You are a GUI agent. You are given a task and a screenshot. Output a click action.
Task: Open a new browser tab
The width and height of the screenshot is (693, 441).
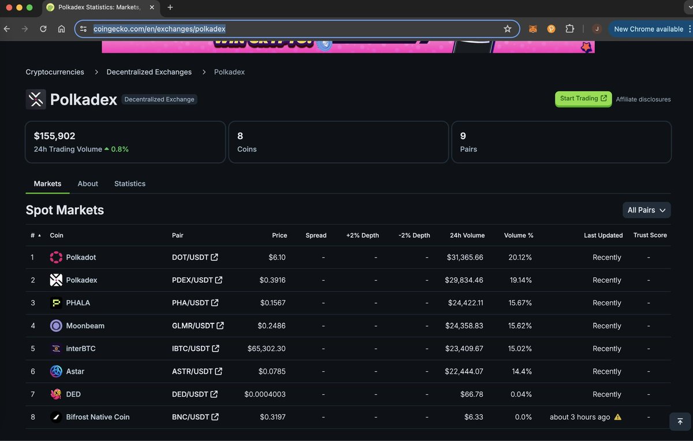170,8
